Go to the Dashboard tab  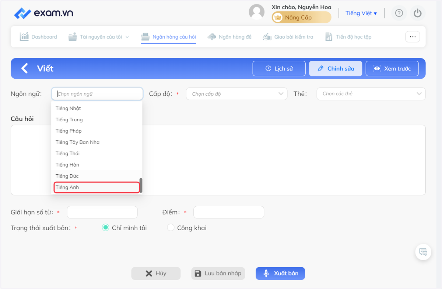tap(39, 37)
